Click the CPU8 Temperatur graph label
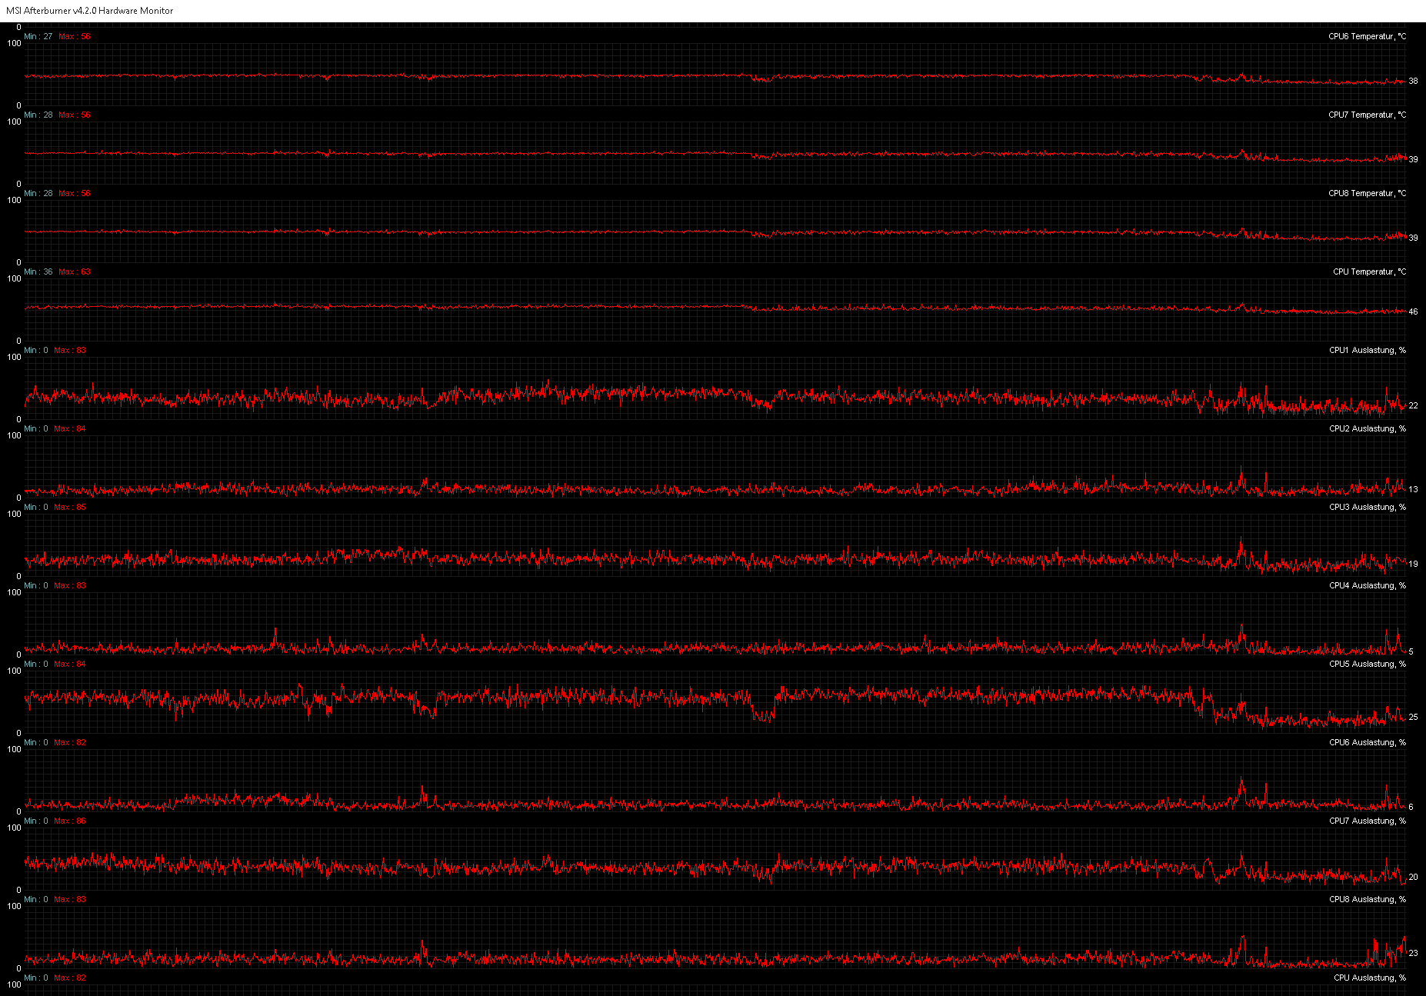This screenshot has width=1426, height=996. [x=1367, y=193]
